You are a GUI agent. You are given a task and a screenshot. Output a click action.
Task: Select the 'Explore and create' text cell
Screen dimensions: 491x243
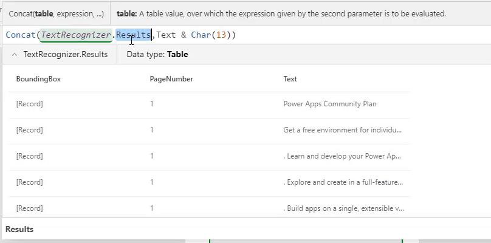pos(343,182)
